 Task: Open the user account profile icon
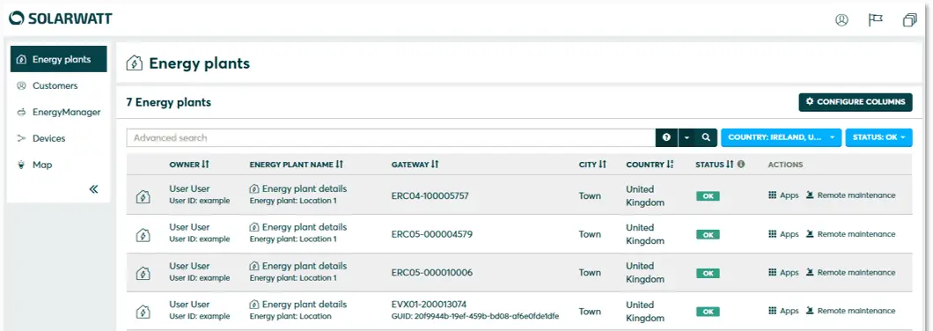[841, 20]
